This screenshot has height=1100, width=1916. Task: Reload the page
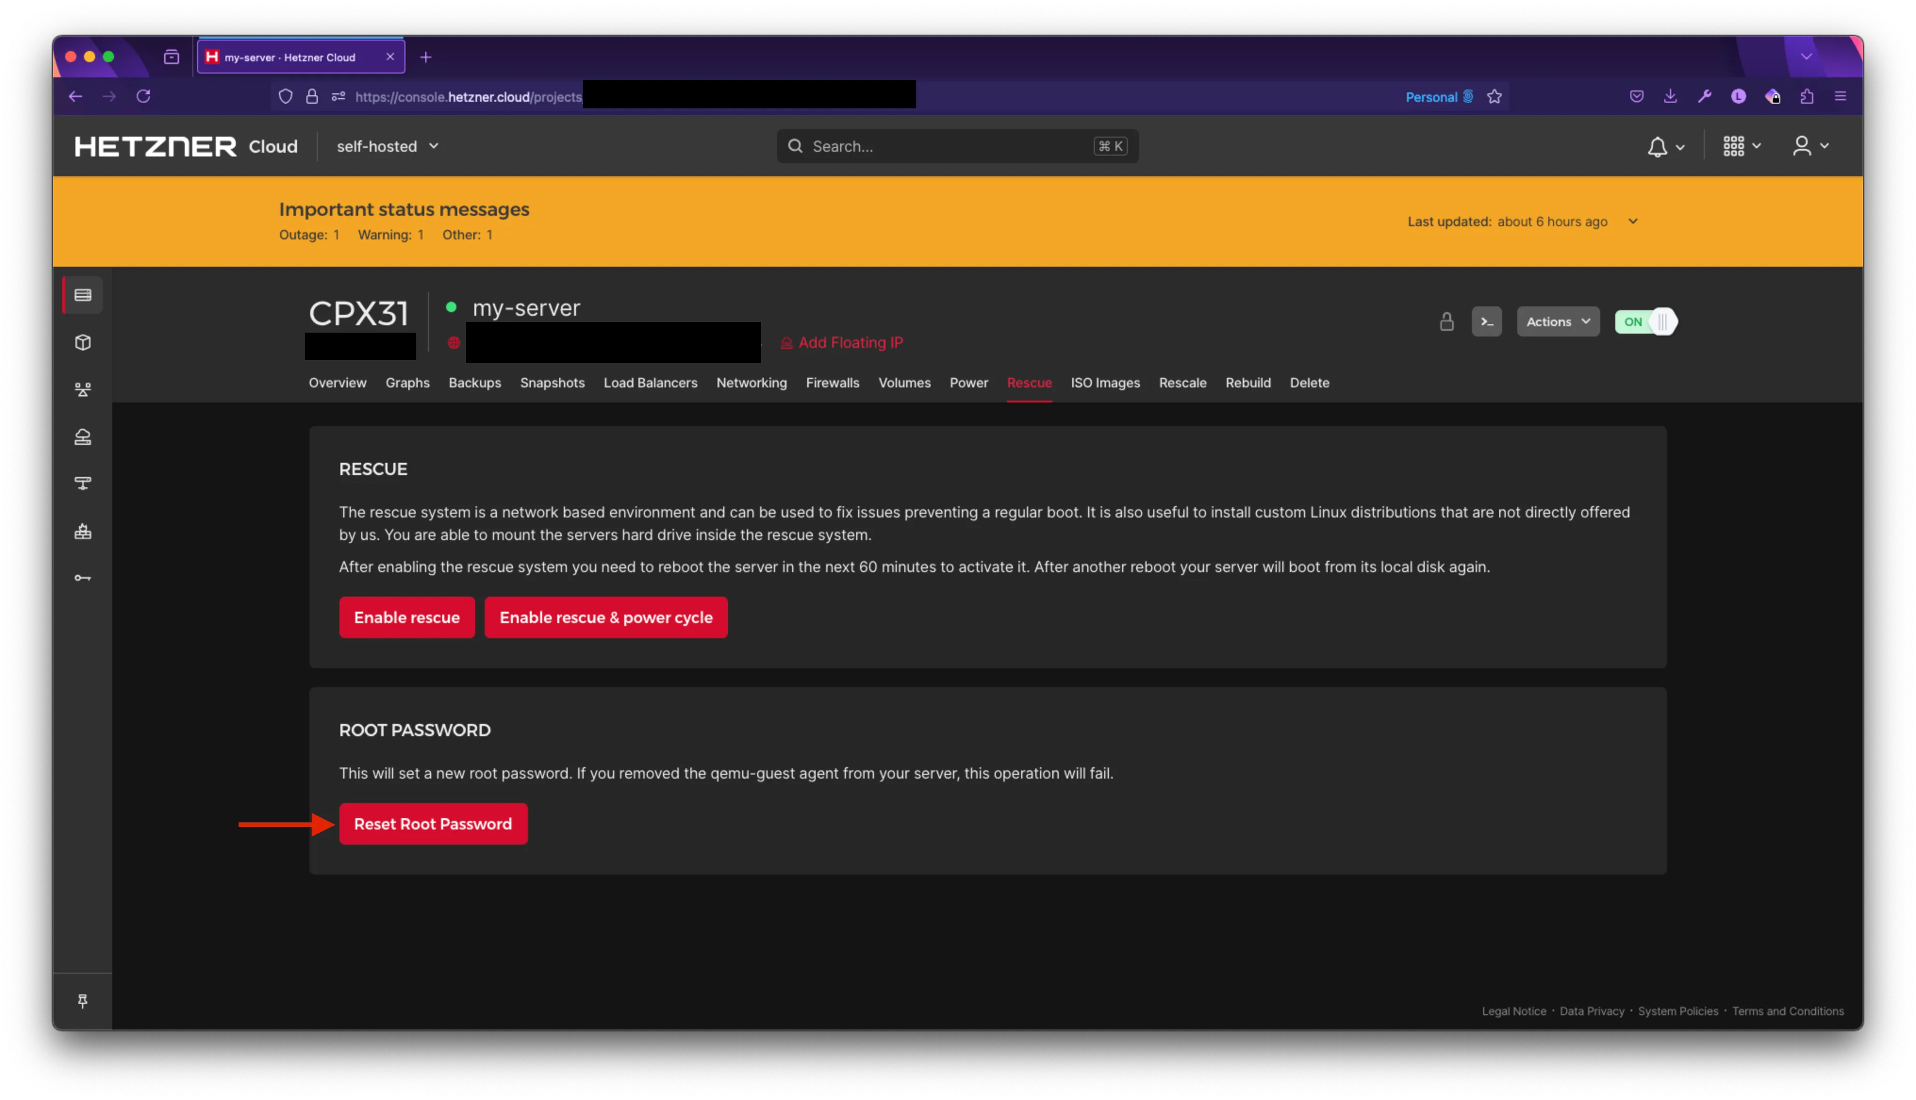coord(143,96)
